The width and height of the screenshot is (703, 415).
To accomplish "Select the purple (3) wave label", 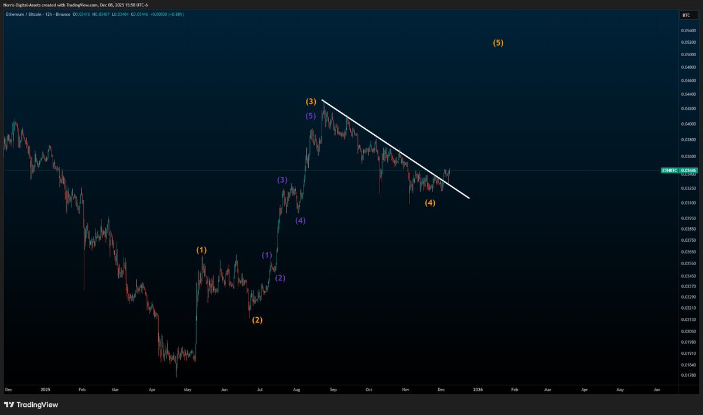I will tap(282, 180).
